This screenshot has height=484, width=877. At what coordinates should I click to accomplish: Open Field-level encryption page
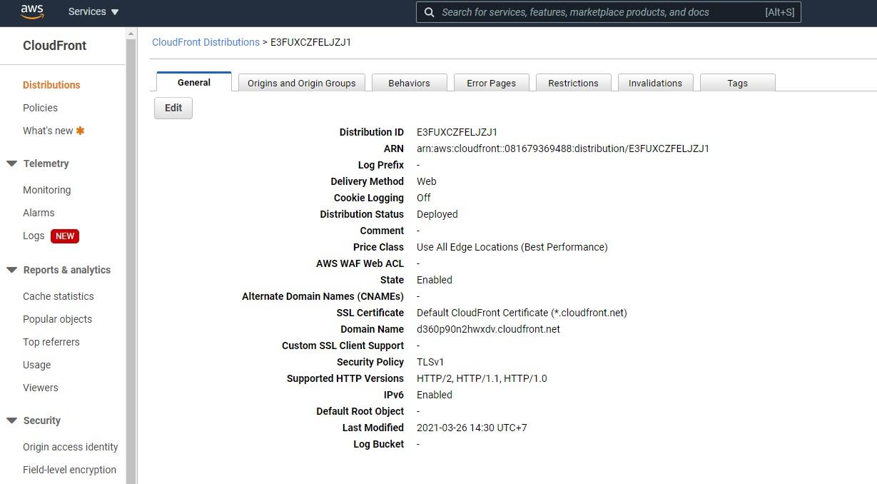pyautogui.click(x=69, y=470)
